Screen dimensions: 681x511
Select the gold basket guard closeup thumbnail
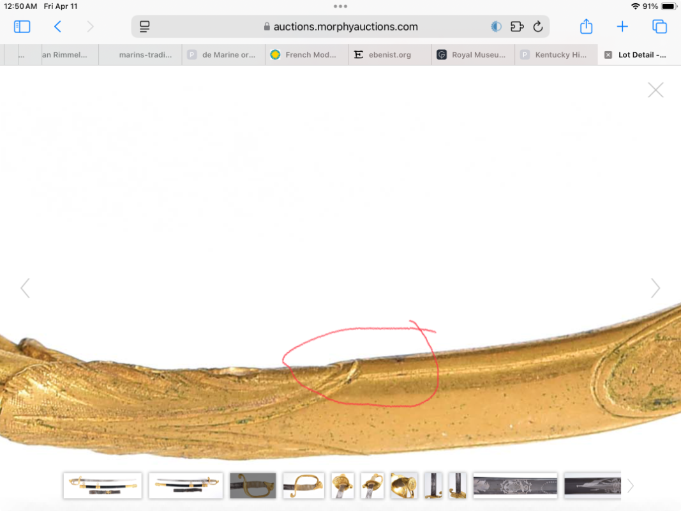[x=404, y=485]
